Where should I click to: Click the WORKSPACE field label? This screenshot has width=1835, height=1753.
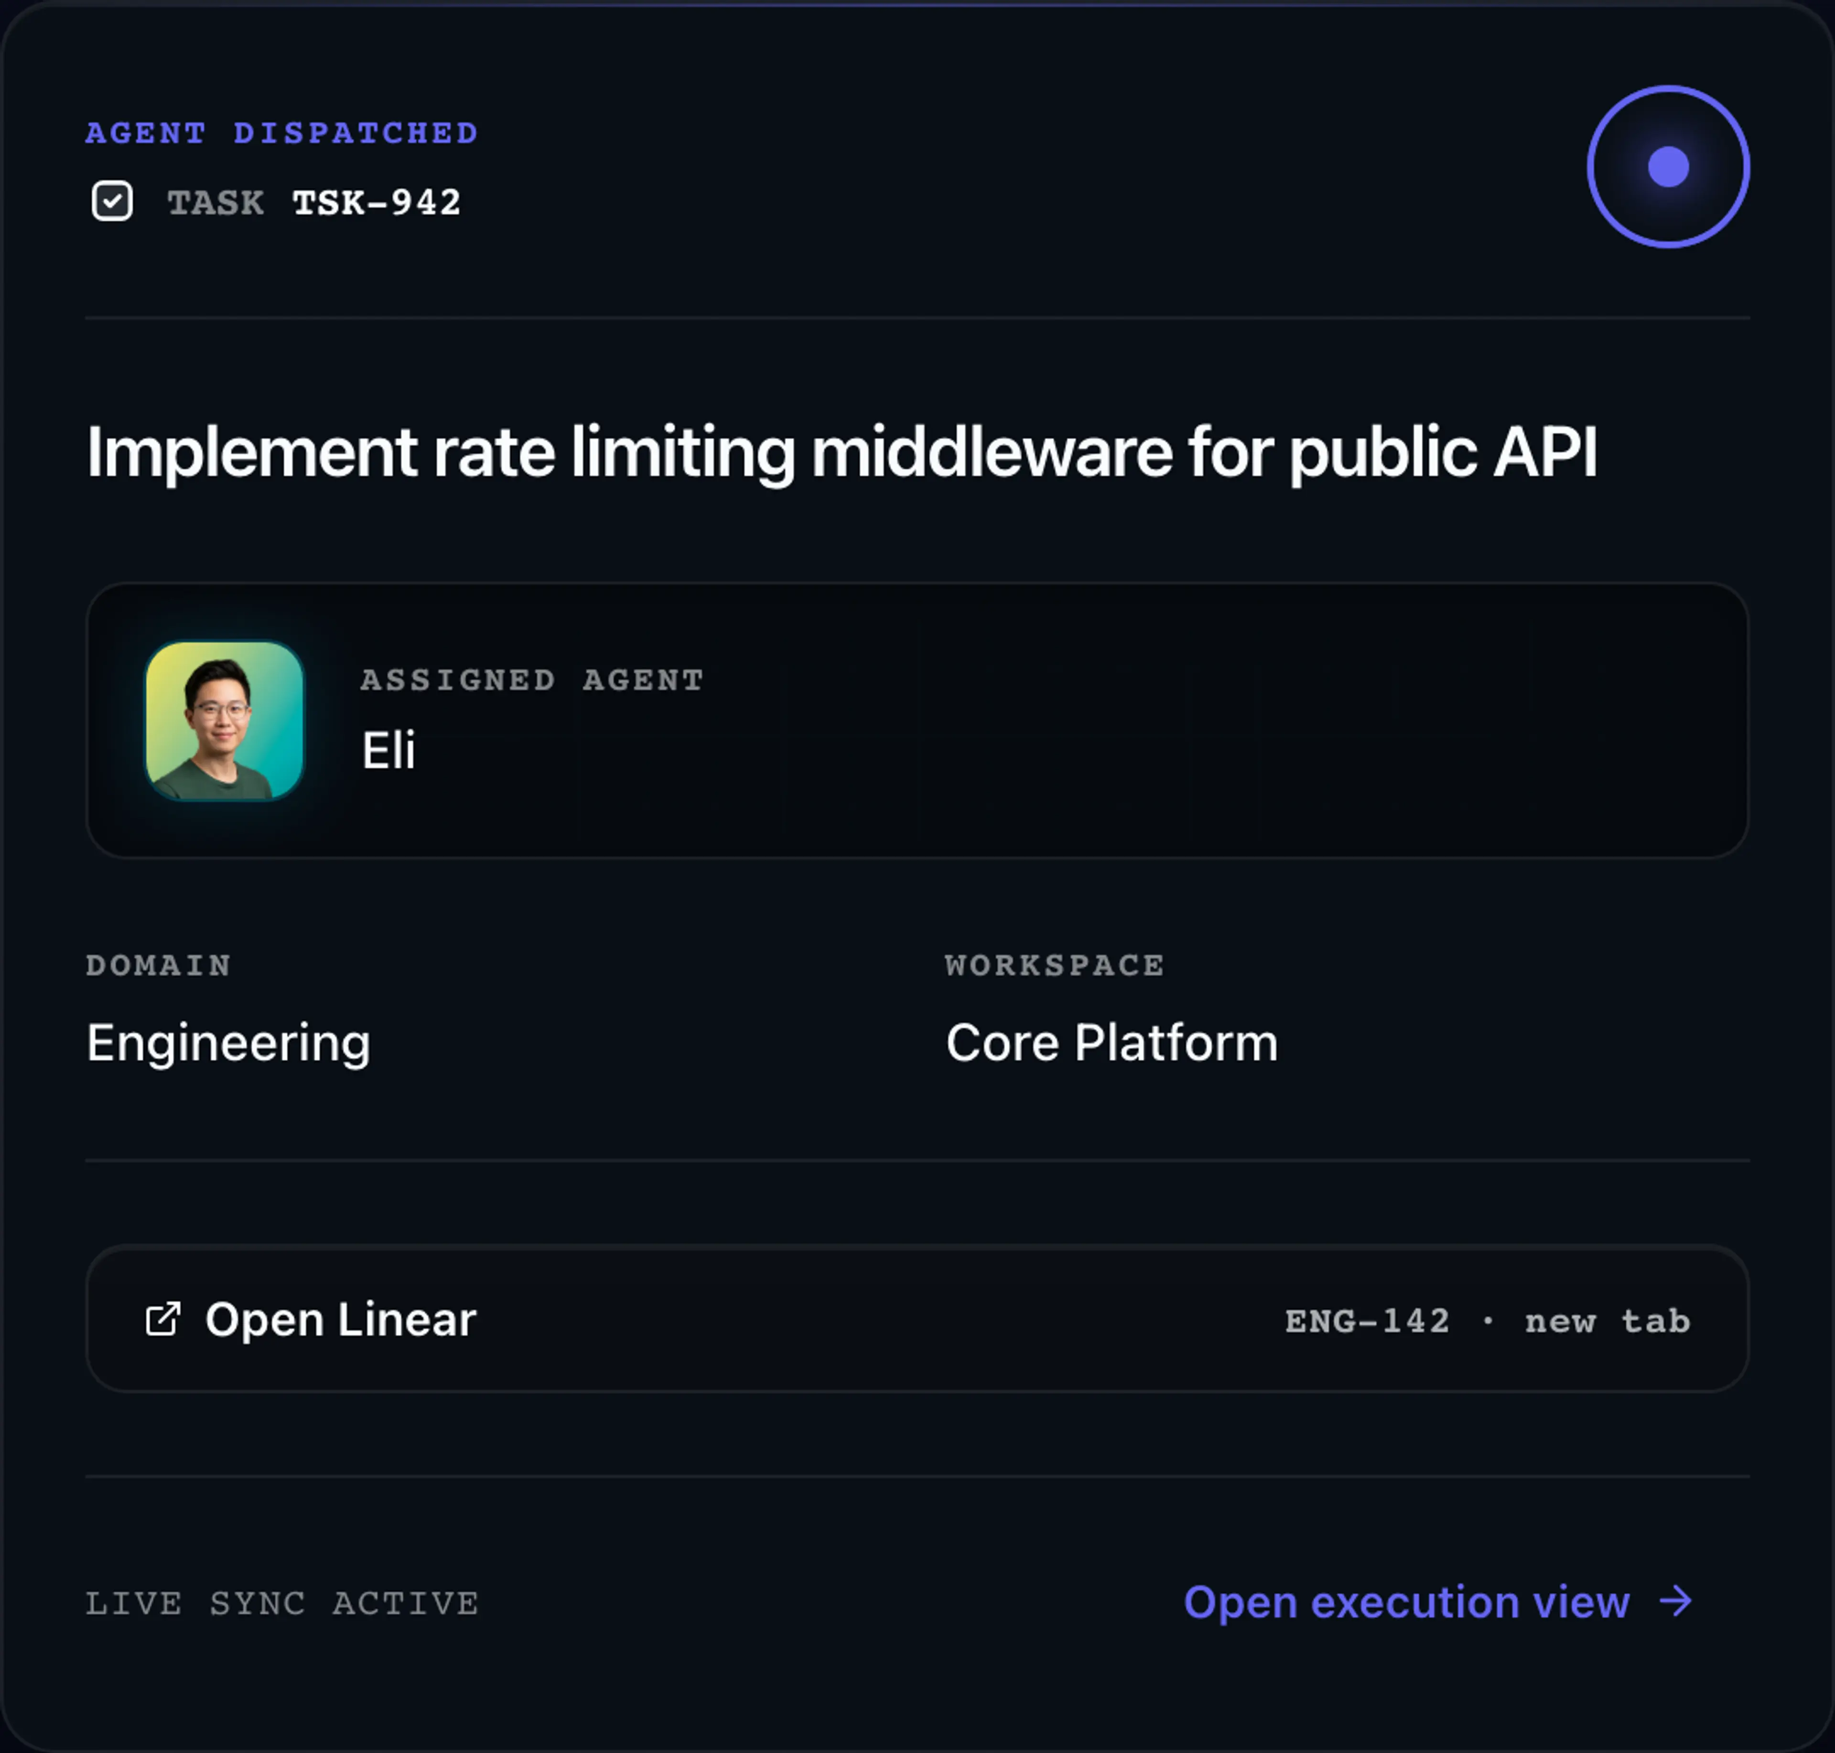point(1055,964)
